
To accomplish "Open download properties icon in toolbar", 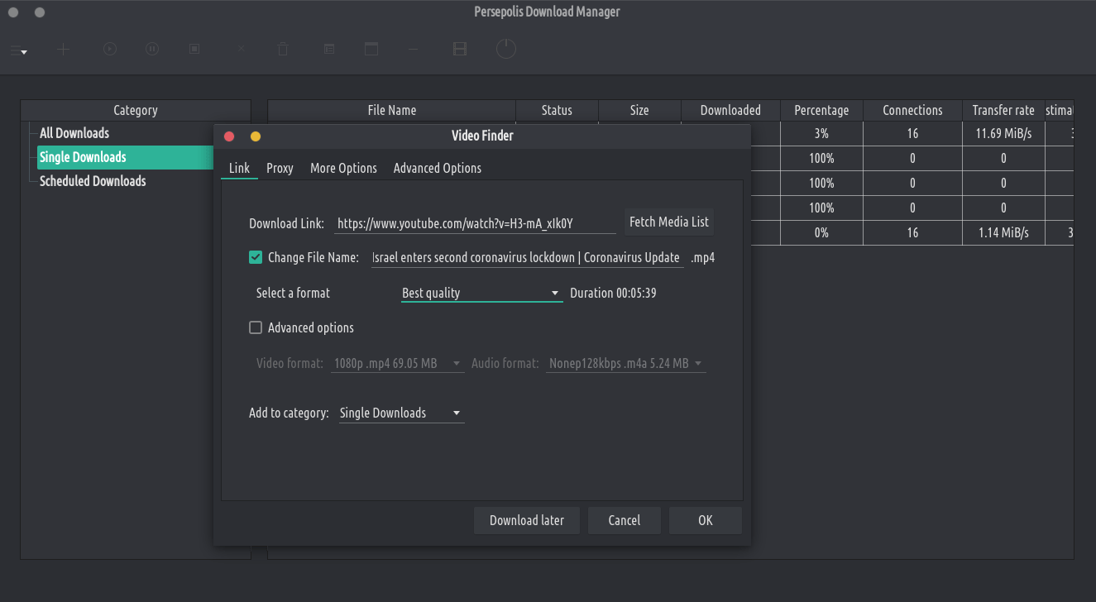I will click(x=328, y=50).
